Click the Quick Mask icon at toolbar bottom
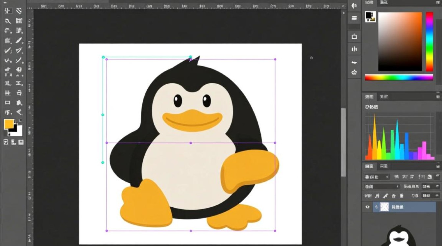 point(13,142)
